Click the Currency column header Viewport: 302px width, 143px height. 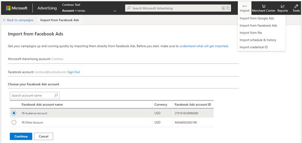pos(161,105)
